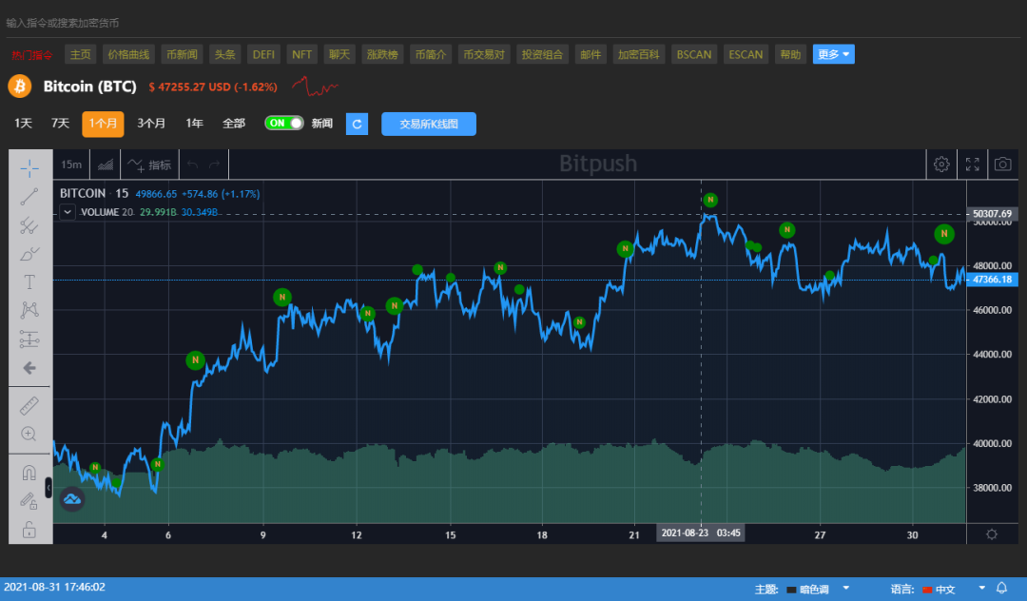Open the DEFI menu item
This screenshot has height=601, width=1027.
(263, 54)
